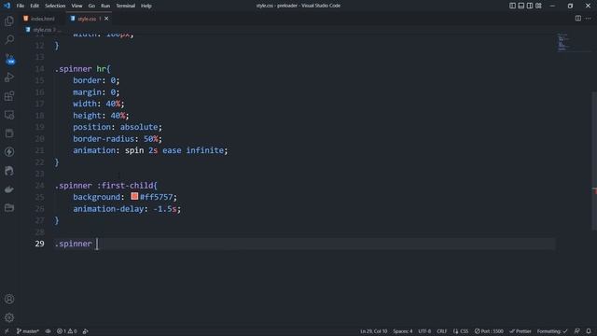Viewport: 597px width, 336px height.
Task: Click line number 14 in gutter
Action: click(x=39, y=69)
